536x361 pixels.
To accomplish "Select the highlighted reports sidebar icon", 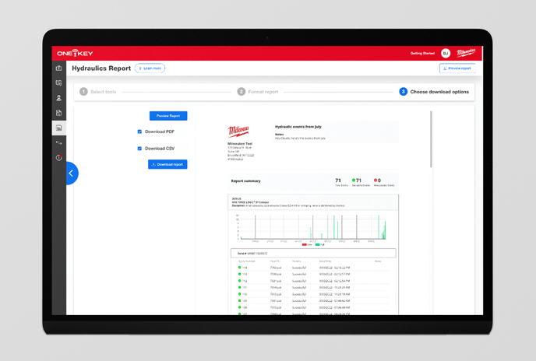I will tap(58, 128).
